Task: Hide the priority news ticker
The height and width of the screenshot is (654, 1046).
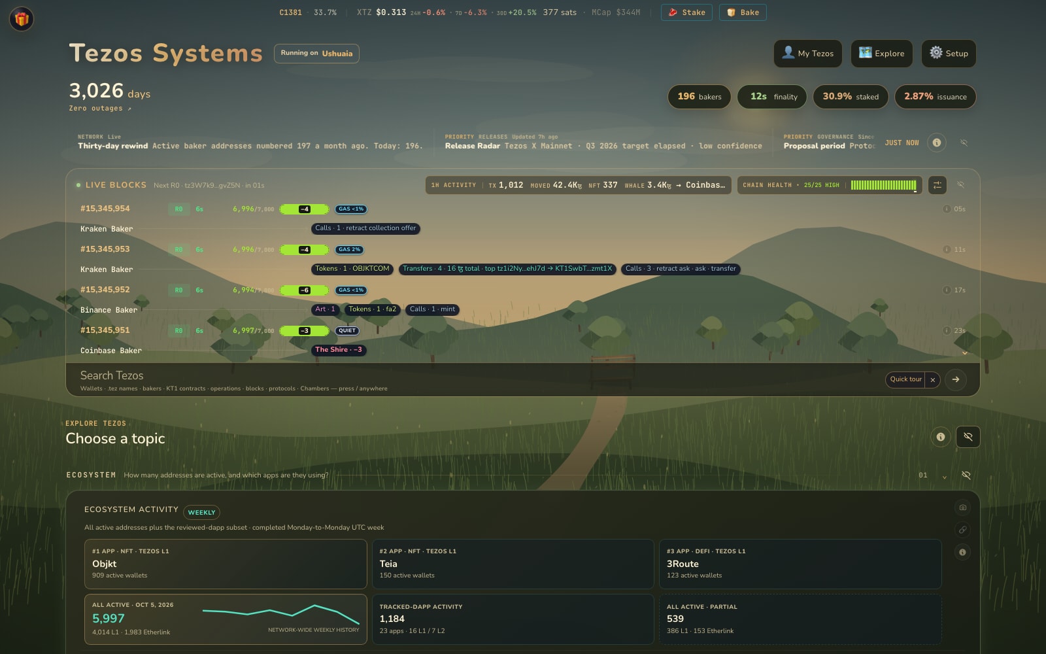Action: [964, 143]
